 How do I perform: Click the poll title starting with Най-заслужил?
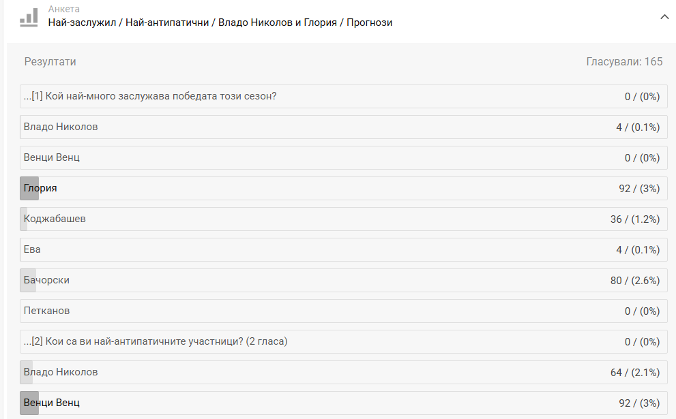(x=220, y=22)
